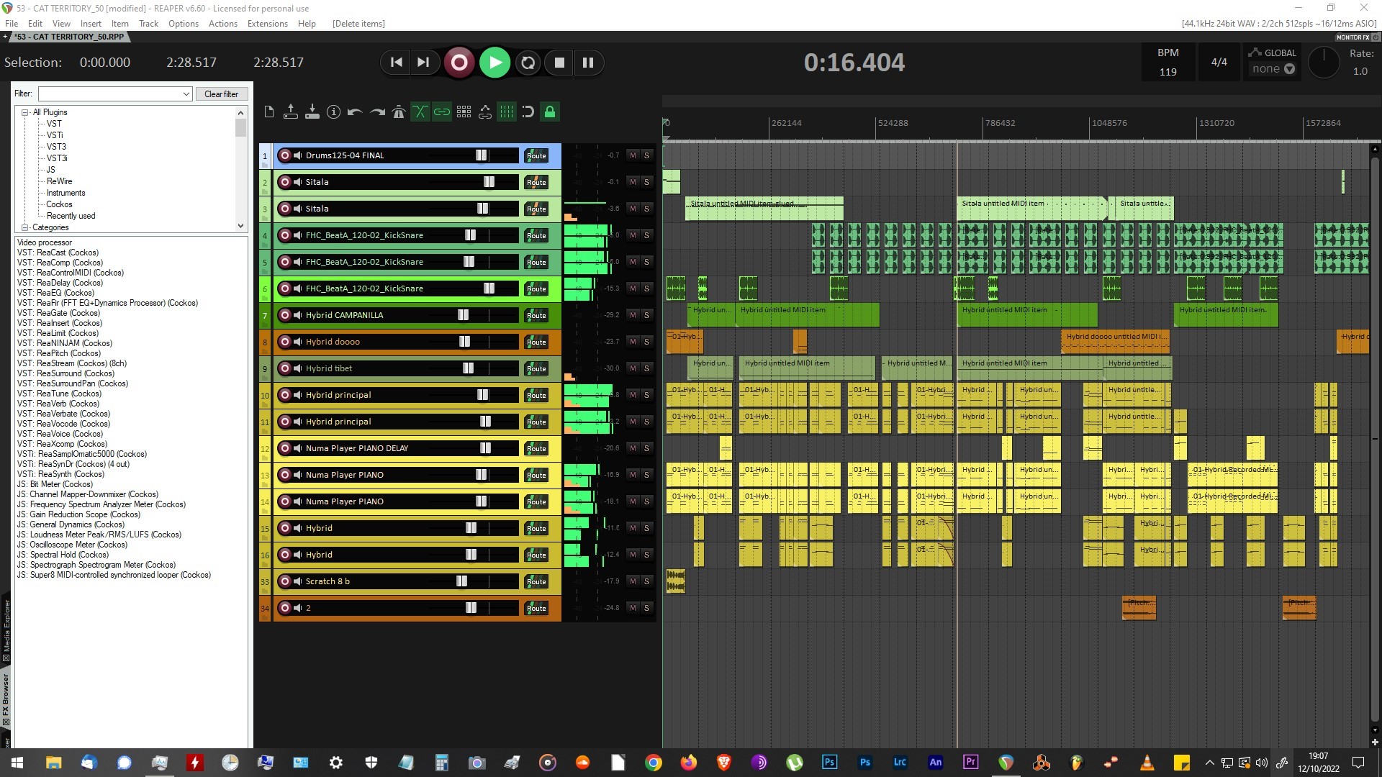
Task: Solo the Drums125-04 FINAL track
Action: 646,155
